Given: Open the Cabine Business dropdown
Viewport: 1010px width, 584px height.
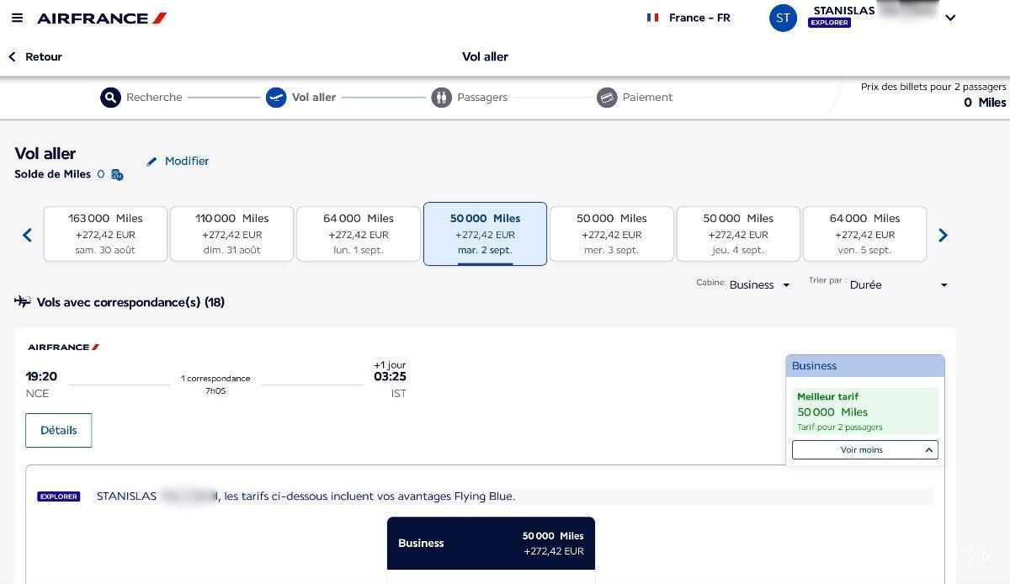Looking at the screenshot, I should (x=760, y=285).
